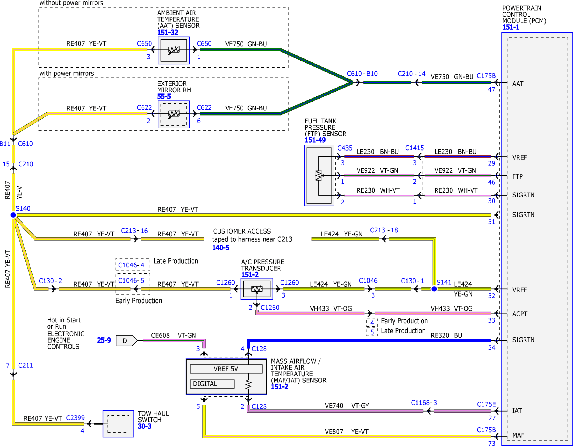Open PCM reference 151-1

(x=511, y=27)
